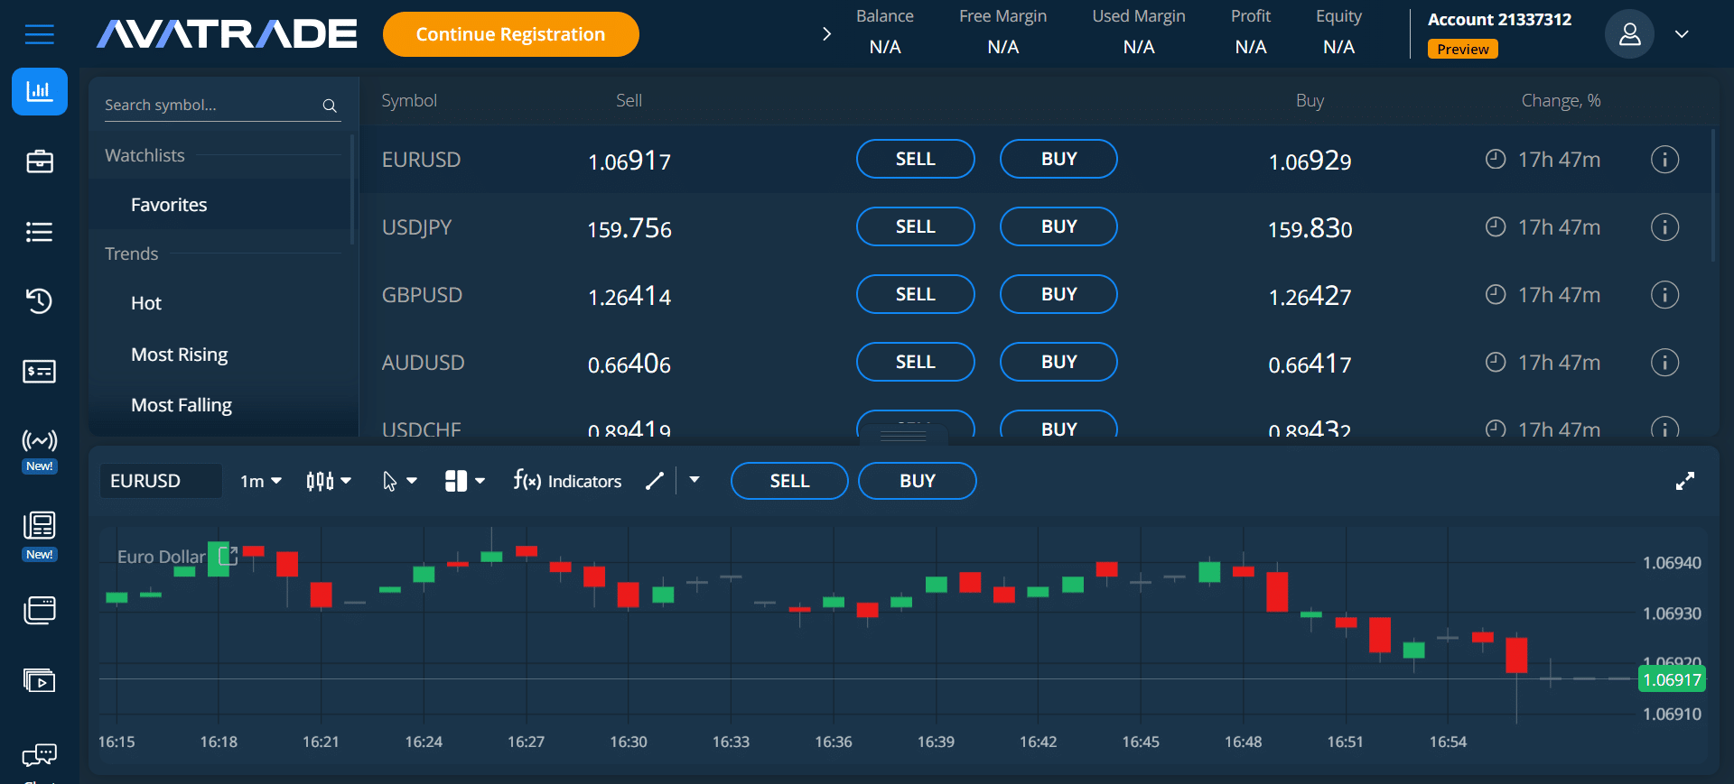This screenshot has width=1734, height=784.
Task: Select the line drawing tool
Action: [655, 481]
